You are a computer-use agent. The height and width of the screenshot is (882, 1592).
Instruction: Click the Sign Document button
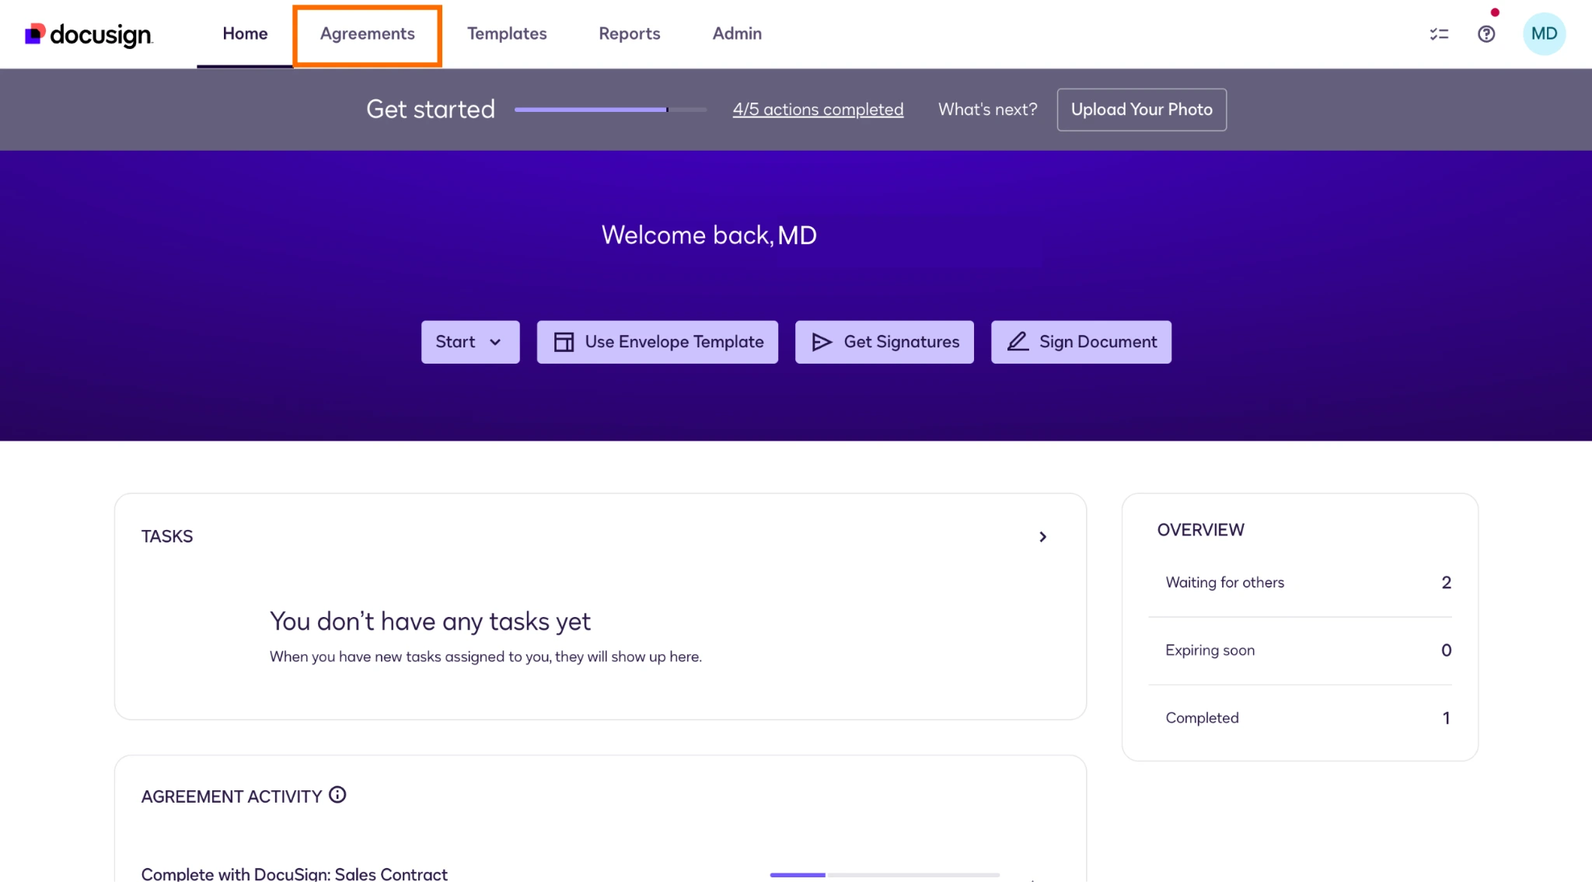(x=1081, y=342)
